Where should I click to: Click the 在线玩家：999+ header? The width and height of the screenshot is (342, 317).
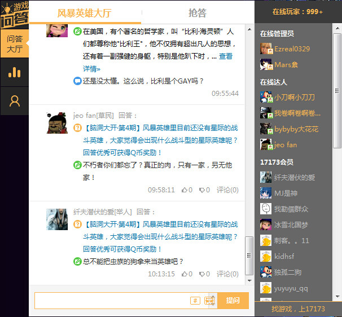[297, 11]
